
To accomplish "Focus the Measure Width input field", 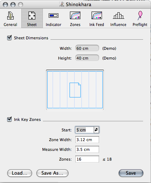I will pos(87,149).
